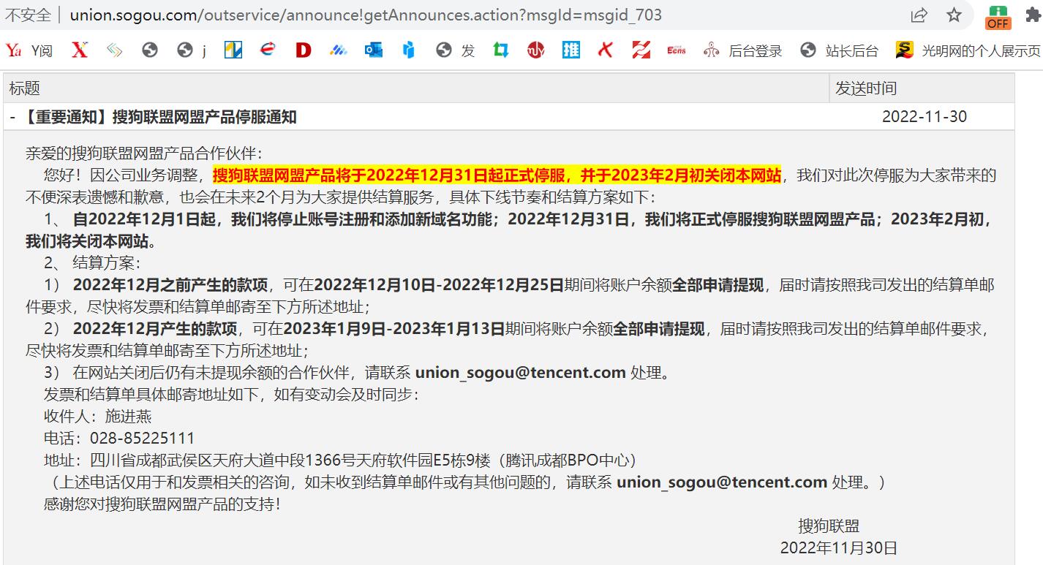Click the '2、结算方案：' heading line
The height and width of the screenshot is (565, 1043).
tap(92, 263)
